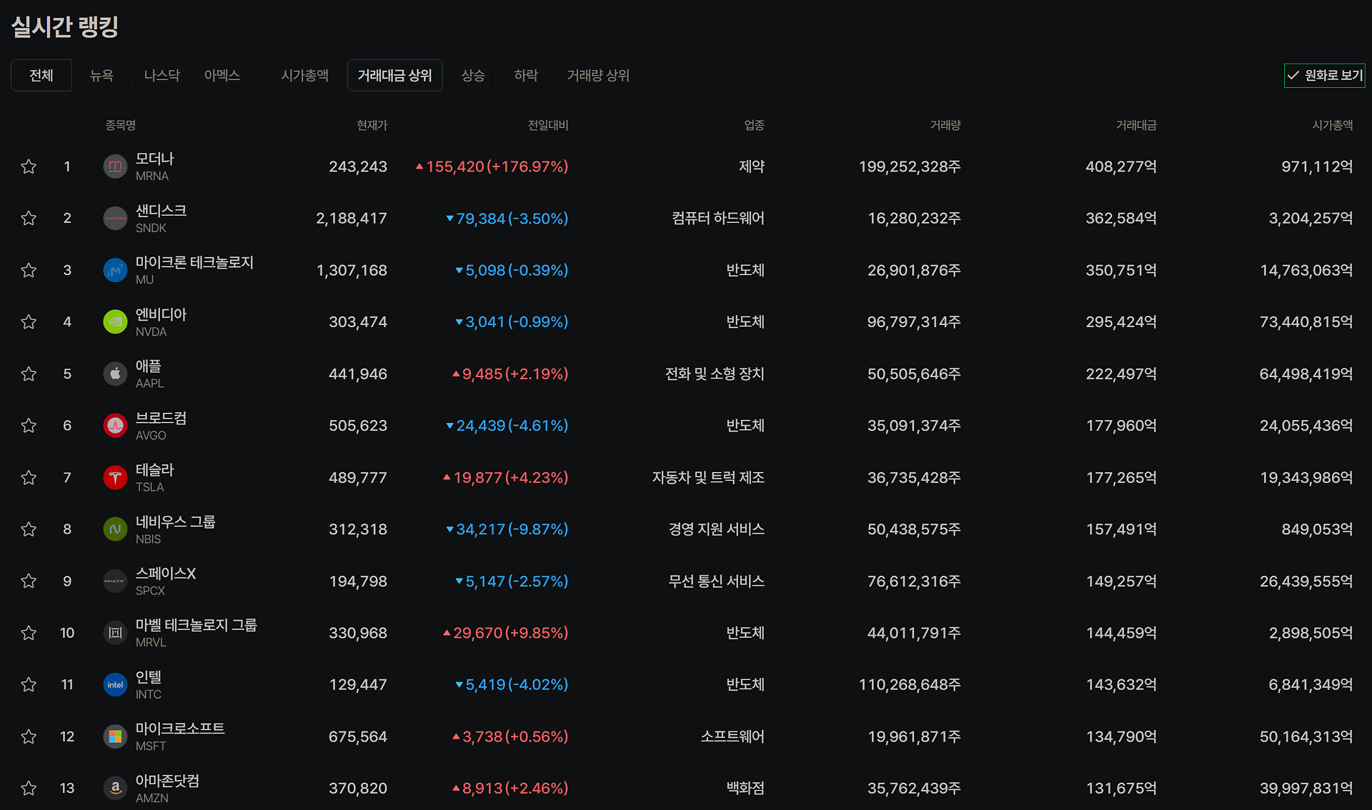The image size is (1372, 810).
Task: Click the 무선 통신 서비스 sector cell
Action: tap(716, 581)
